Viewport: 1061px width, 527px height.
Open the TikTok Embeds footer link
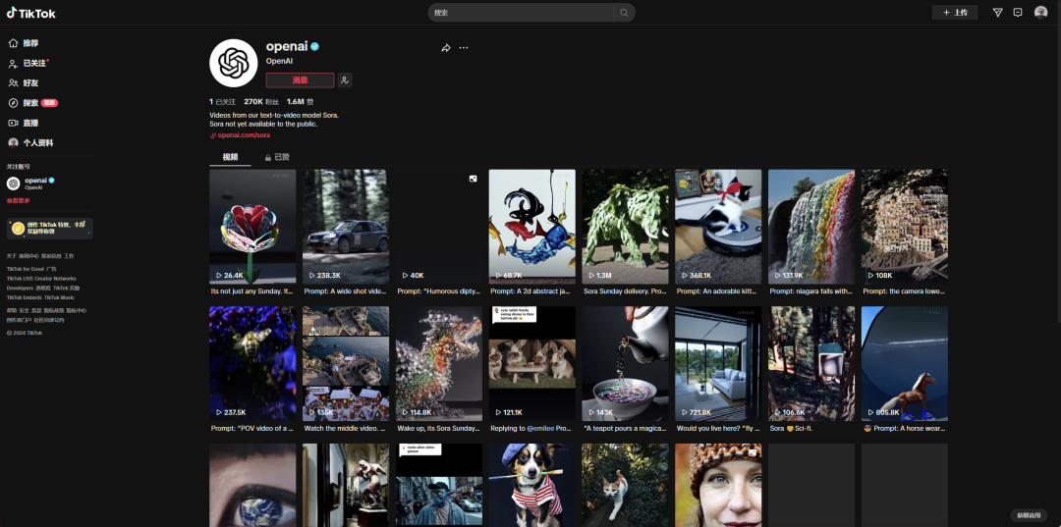[25, 297]
